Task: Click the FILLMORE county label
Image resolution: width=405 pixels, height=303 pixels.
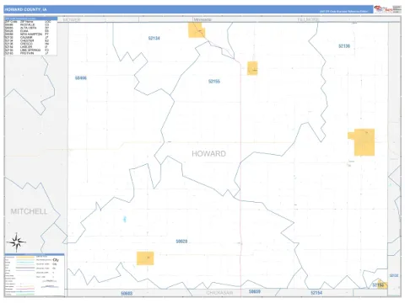Action: coord(308,19)
